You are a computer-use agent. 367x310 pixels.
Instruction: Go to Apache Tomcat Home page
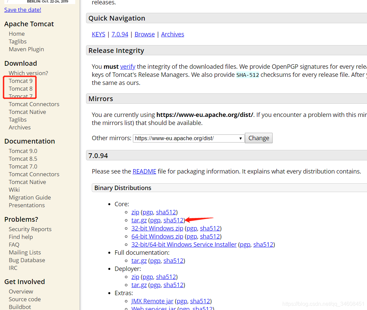pos(17,34)
